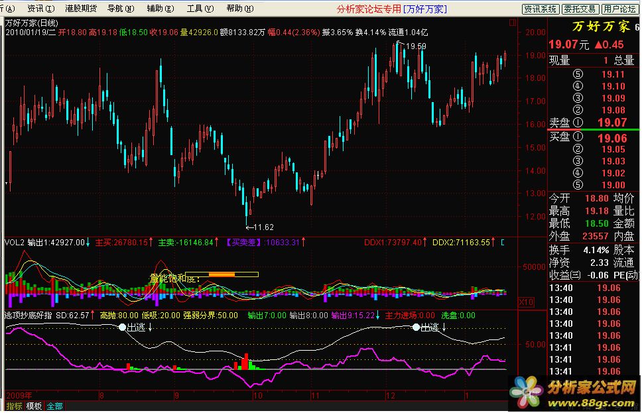Click month 12 on the time axis
This screenshot has height=413, width=642.
point(391,396)
